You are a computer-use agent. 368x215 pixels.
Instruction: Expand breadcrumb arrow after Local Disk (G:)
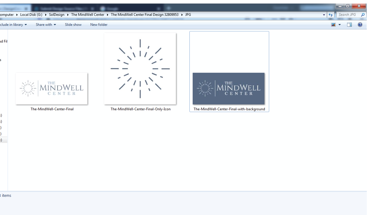[46, 15]
